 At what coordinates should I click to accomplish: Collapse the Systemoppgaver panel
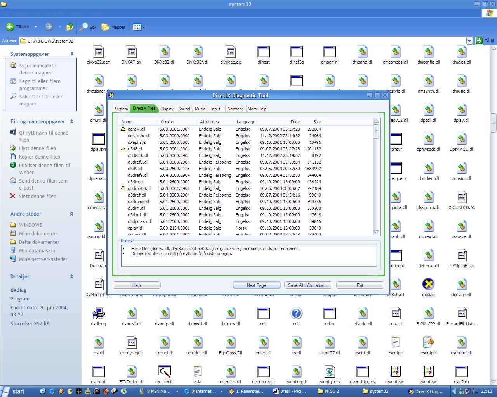point(72,54)
